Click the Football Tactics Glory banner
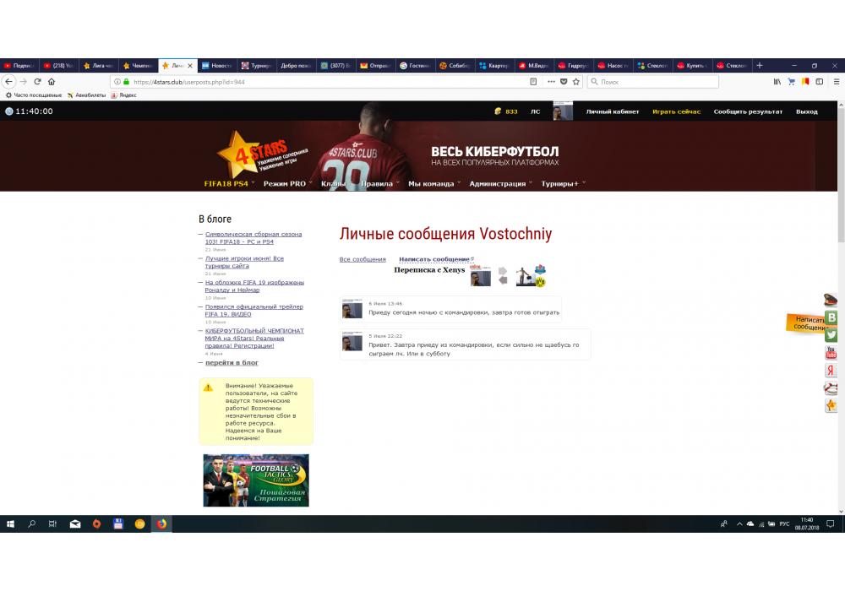Screen dimensions: 845x591 [256, 480]
